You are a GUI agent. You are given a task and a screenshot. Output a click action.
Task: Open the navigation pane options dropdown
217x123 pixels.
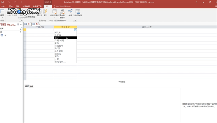(x=18, y=25)
